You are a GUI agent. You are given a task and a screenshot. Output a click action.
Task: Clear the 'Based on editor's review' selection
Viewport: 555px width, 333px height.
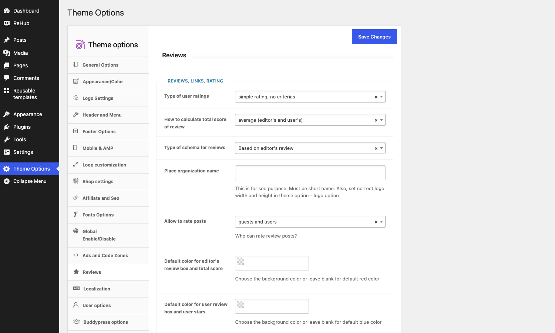(x=376, y=148)
